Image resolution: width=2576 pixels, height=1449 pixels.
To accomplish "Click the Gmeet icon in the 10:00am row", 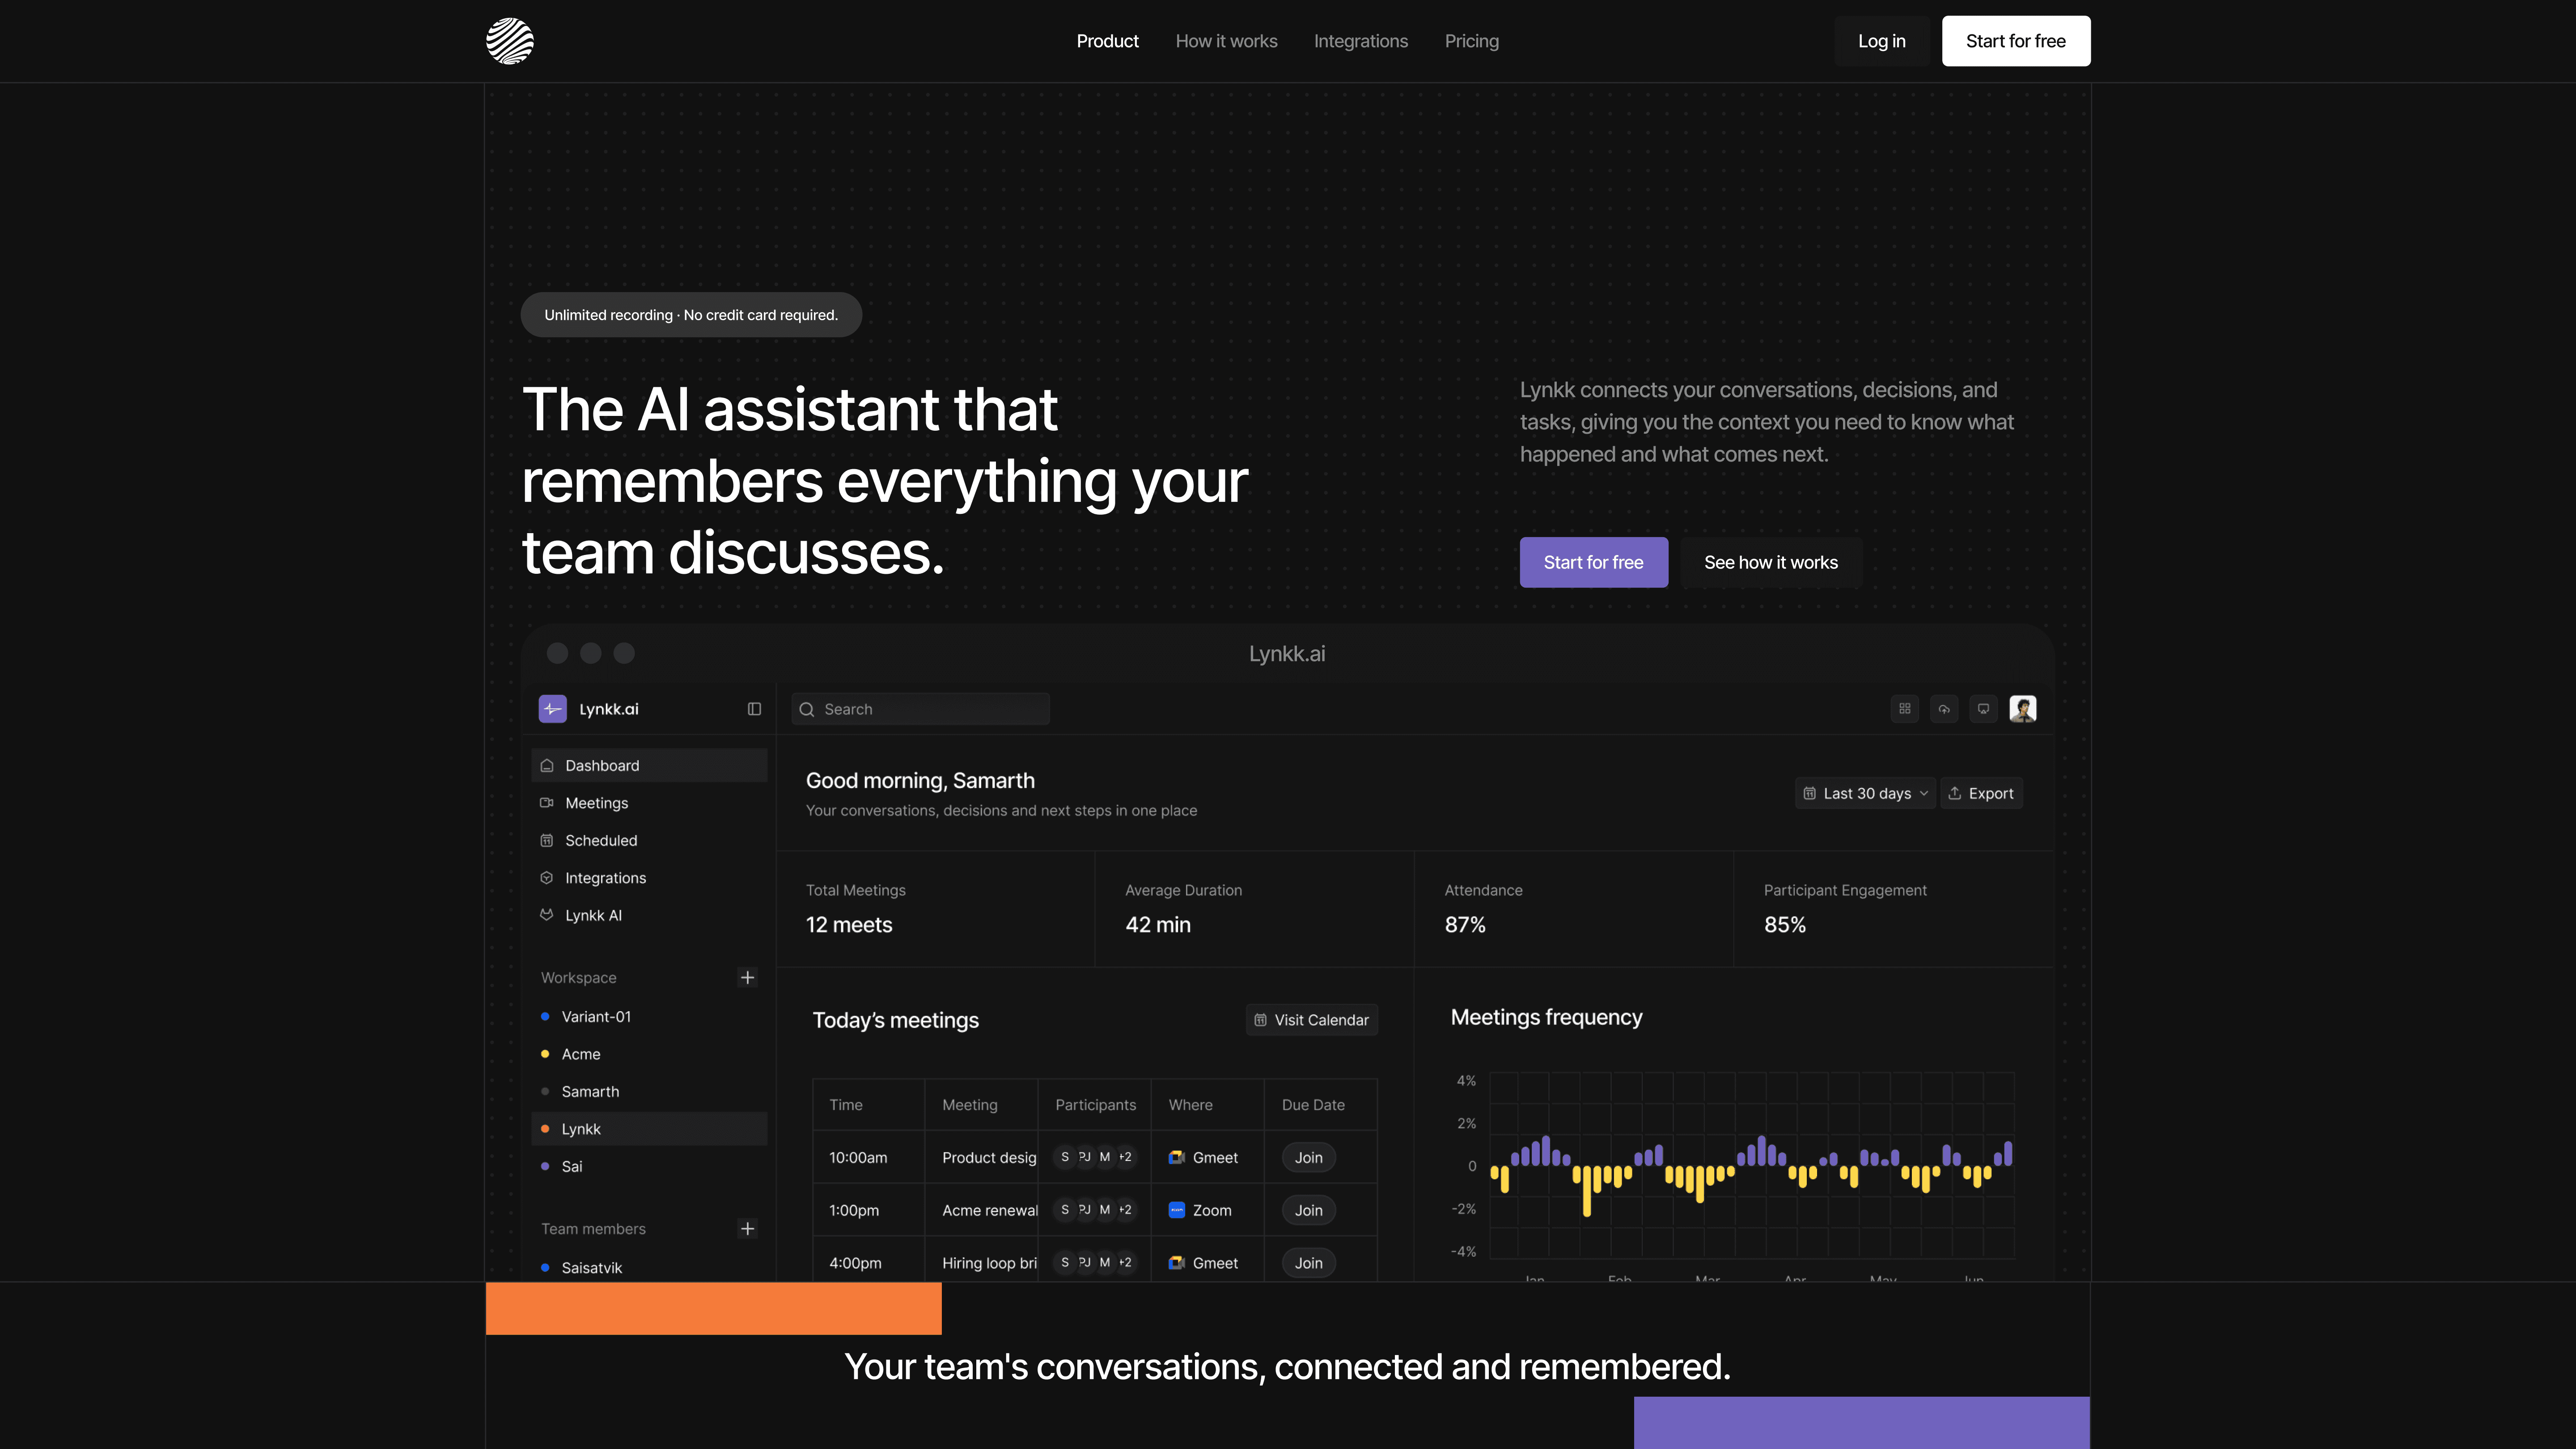I will pyautogui.click(x=1177, y=1157).
